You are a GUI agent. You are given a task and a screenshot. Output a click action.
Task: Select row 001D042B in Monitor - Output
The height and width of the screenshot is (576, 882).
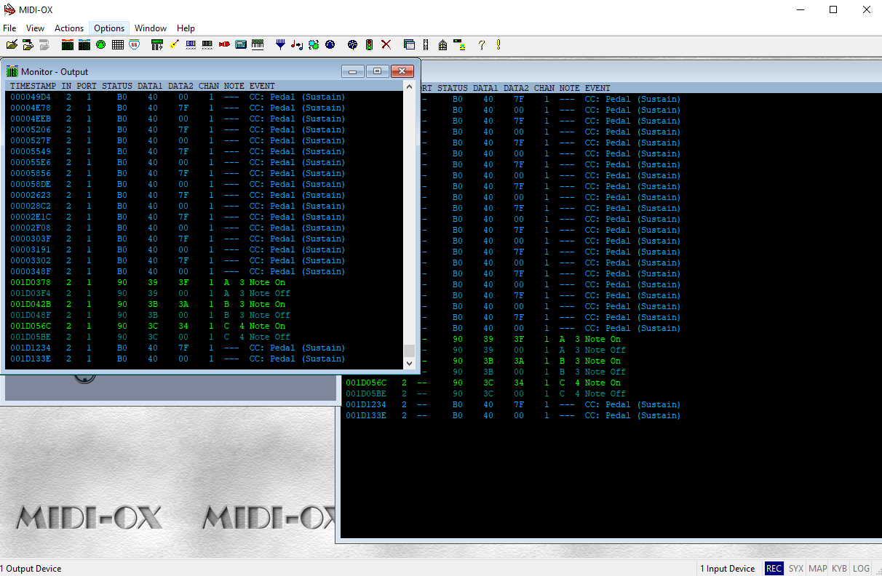coord(204,304)
